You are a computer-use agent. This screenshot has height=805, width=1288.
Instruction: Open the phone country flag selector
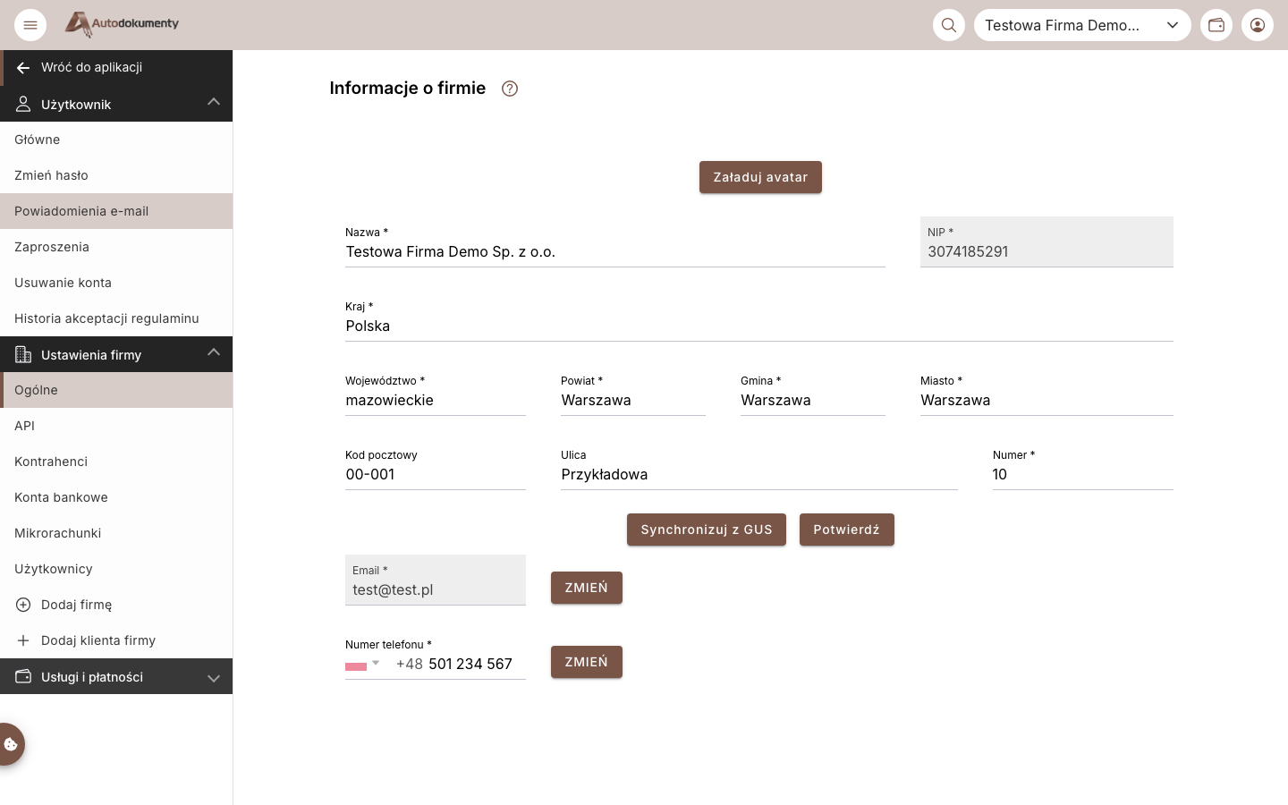363,665
